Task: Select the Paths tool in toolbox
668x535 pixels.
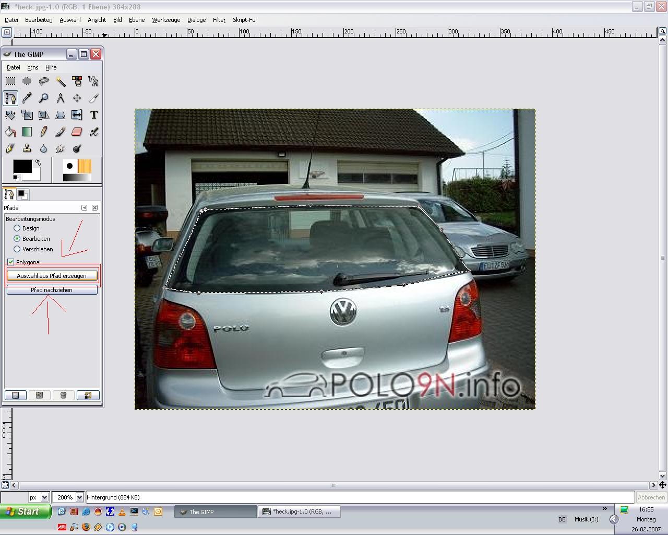Action: 10,98
